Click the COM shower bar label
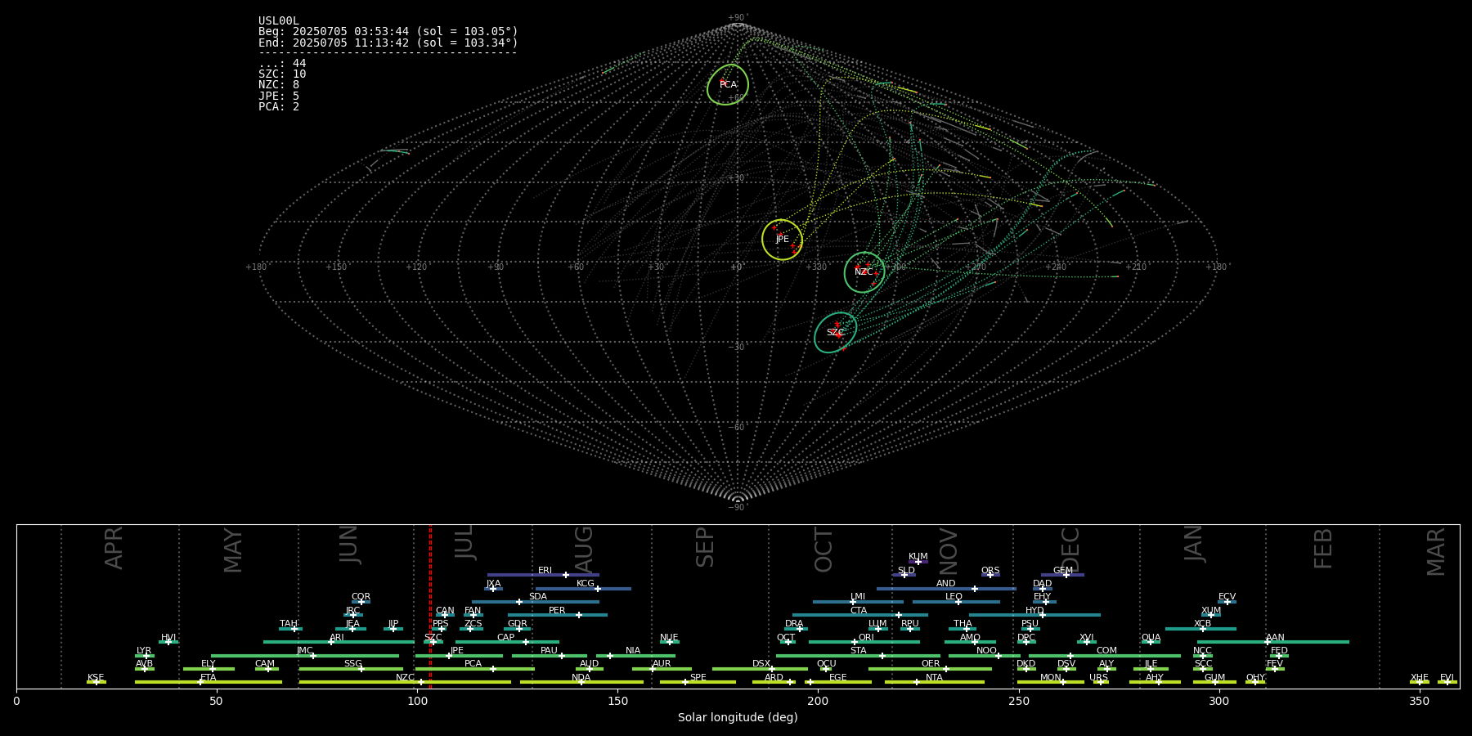This screenshot has height=736, width=1472. [x=1106, y=651]
